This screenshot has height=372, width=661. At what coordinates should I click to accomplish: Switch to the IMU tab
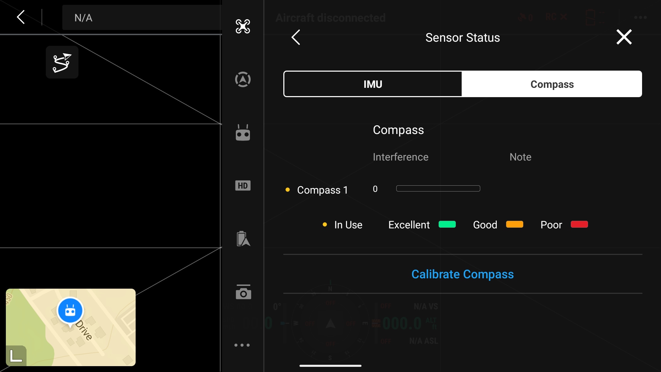373,84
